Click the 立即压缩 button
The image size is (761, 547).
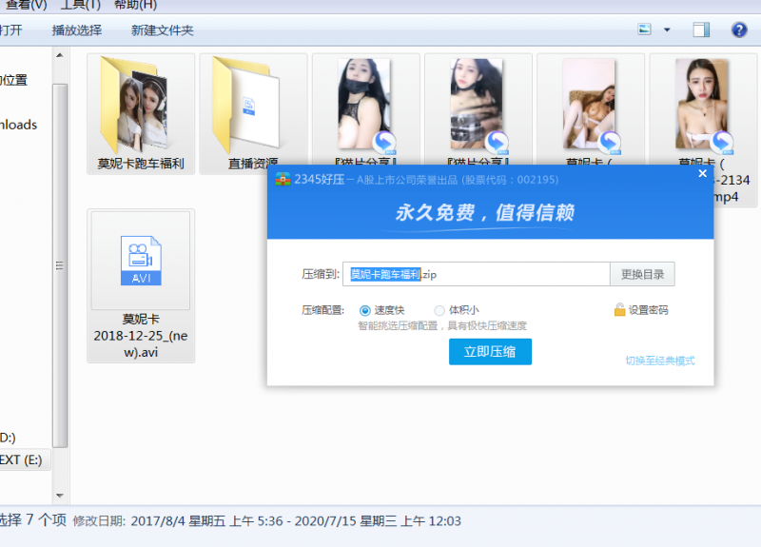(x=490, y=351)
